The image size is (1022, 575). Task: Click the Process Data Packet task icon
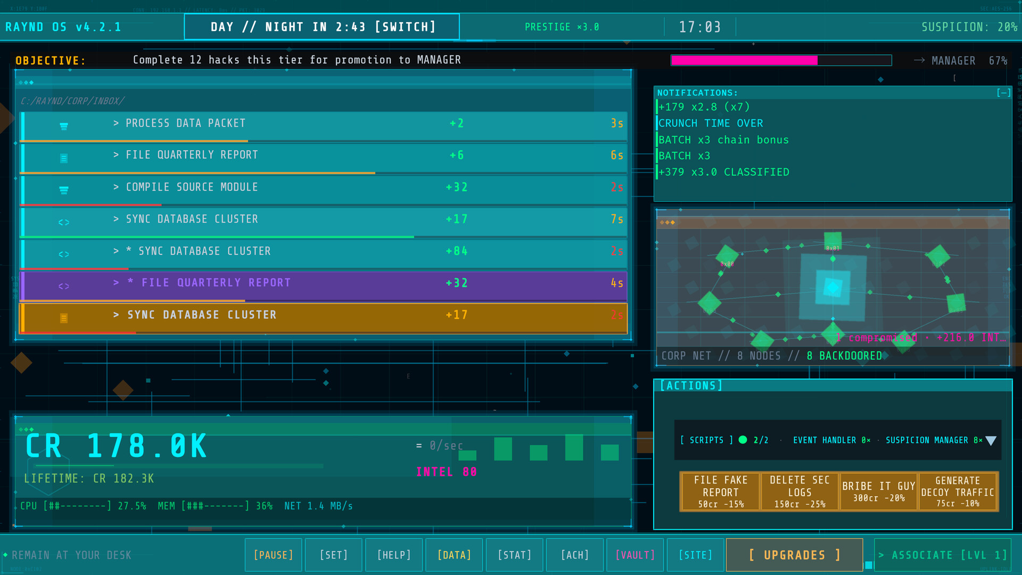64,126
